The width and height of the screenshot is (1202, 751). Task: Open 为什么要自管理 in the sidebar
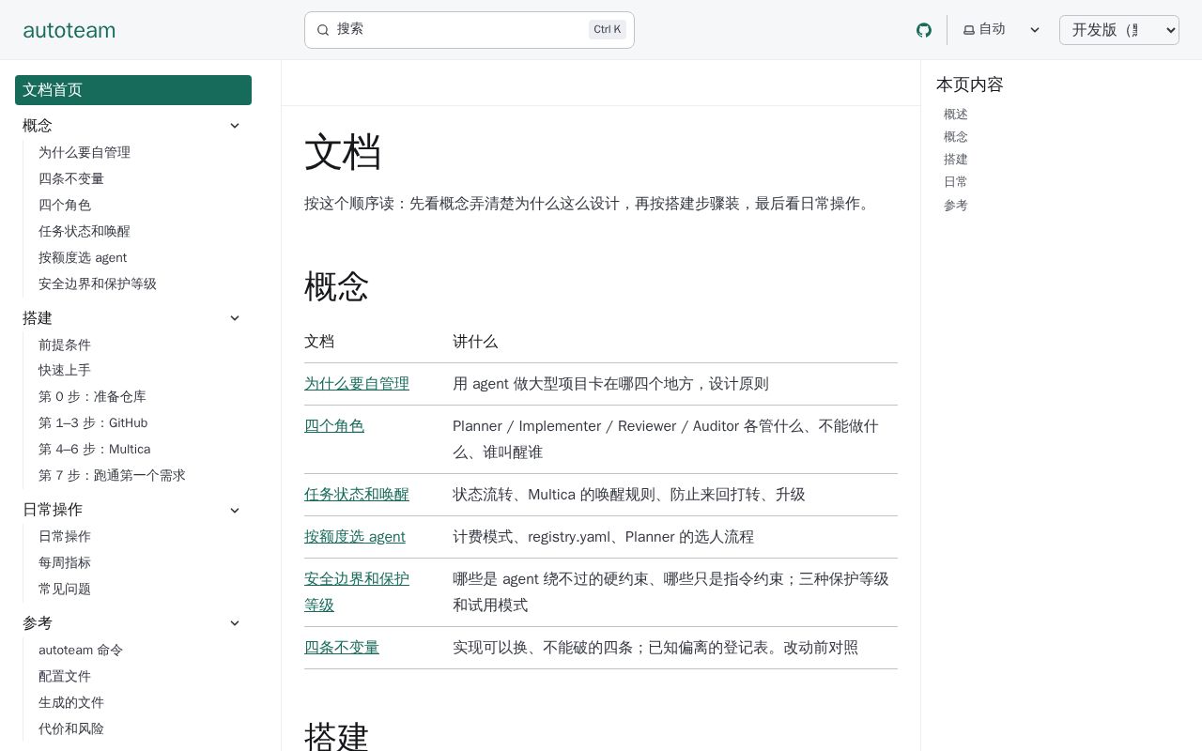point(85,152)
